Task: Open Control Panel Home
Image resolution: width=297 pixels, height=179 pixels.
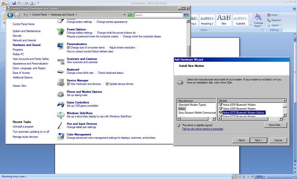Action: (24, 24)
